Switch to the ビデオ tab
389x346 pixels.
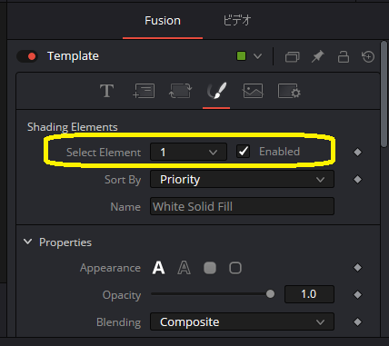point(237,21)
